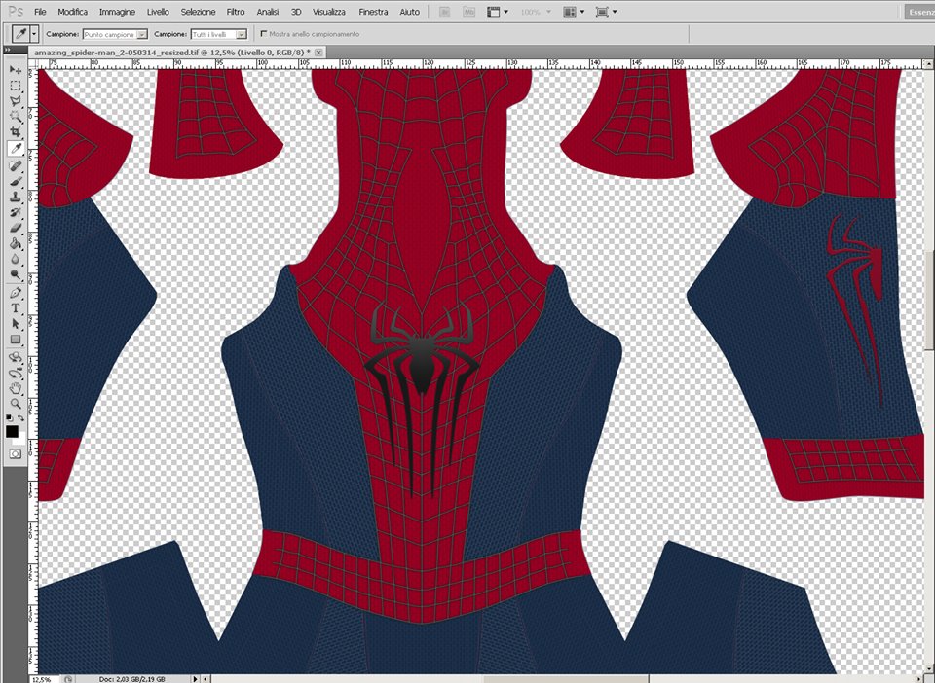Select the Zoom tool

click(16, 404)
